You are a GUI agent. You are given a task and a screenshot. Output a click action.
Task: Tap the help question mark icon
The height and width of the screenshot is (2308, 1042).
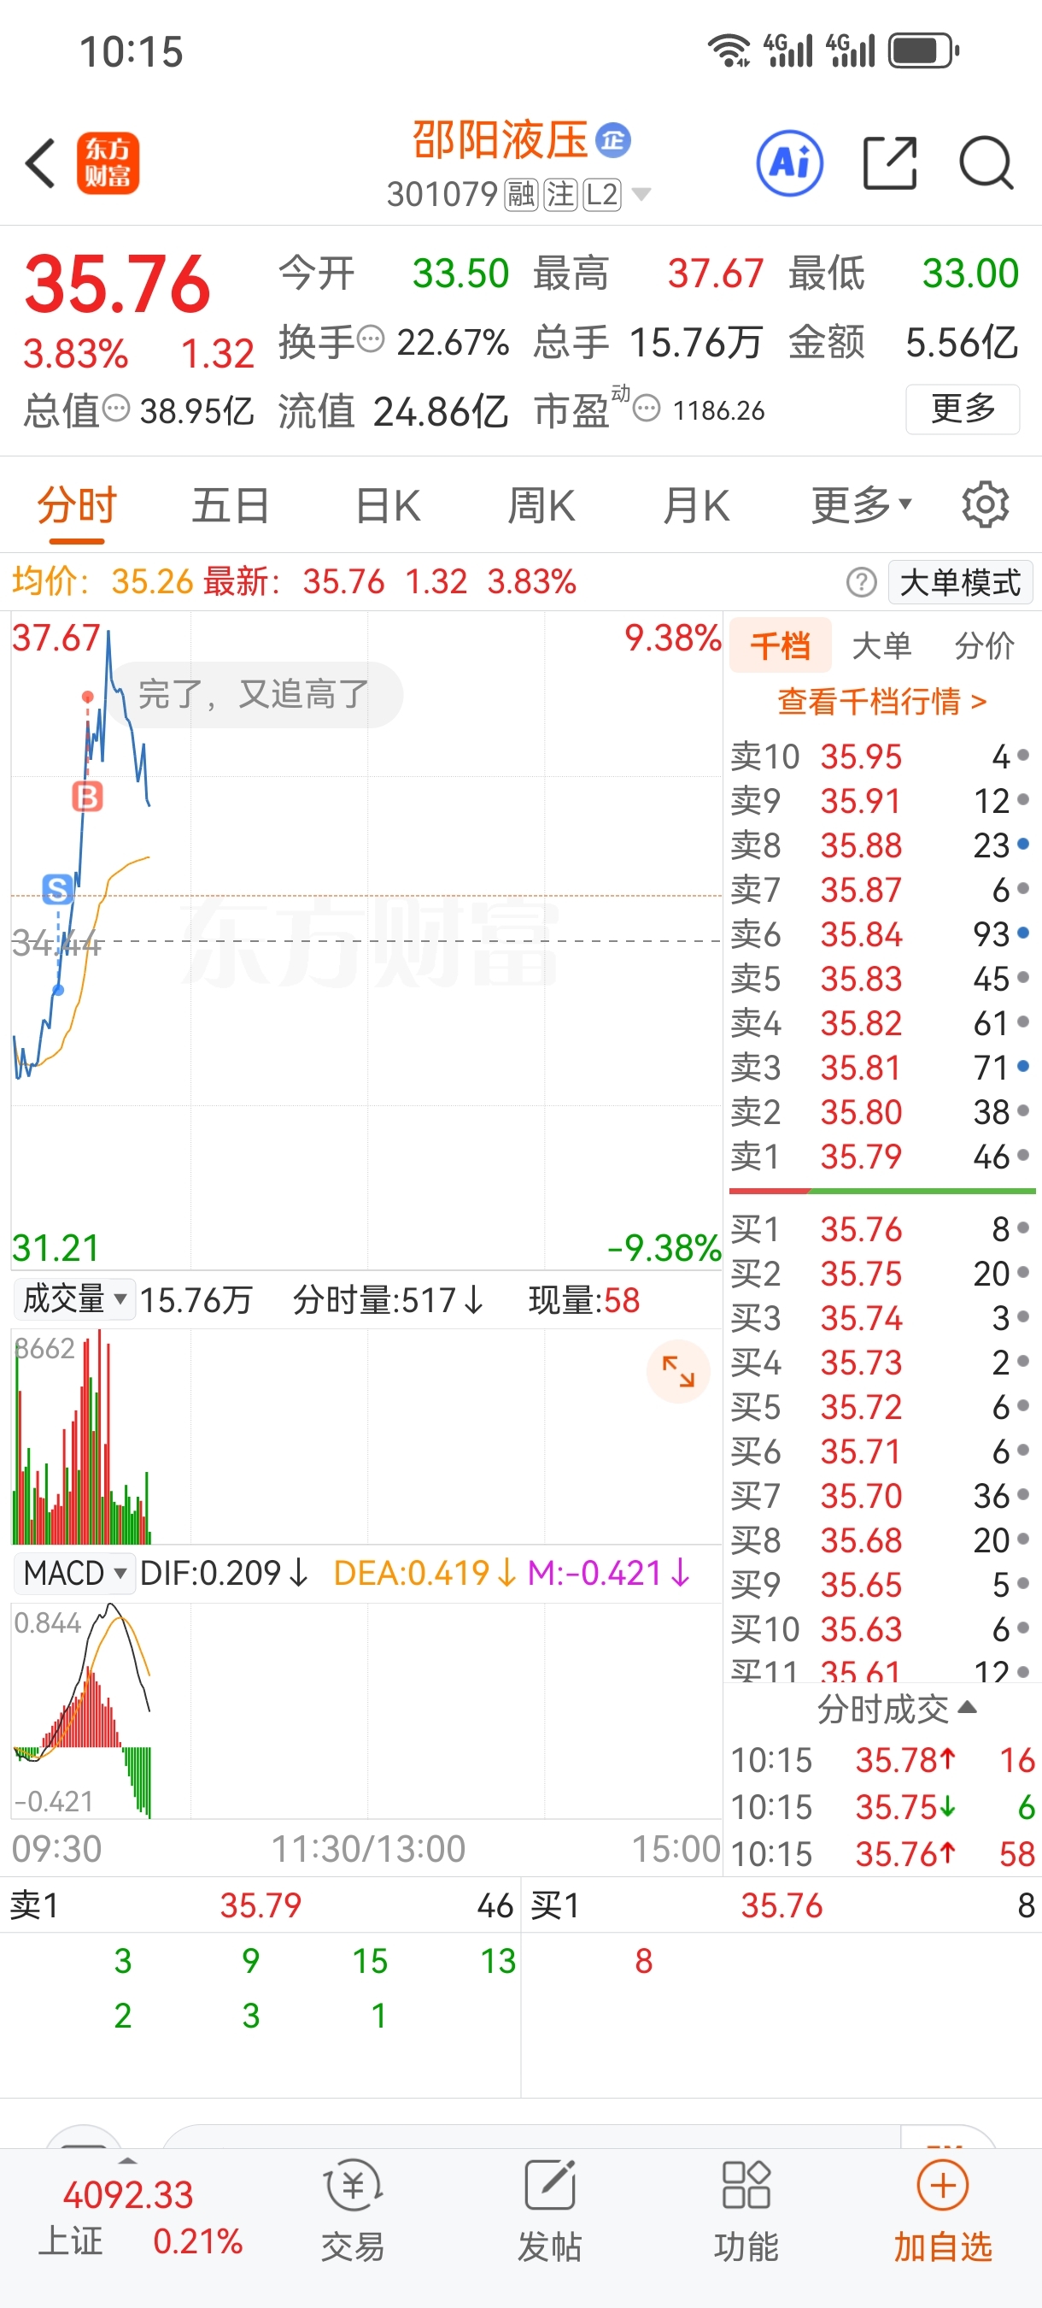[x=861, y=582]
